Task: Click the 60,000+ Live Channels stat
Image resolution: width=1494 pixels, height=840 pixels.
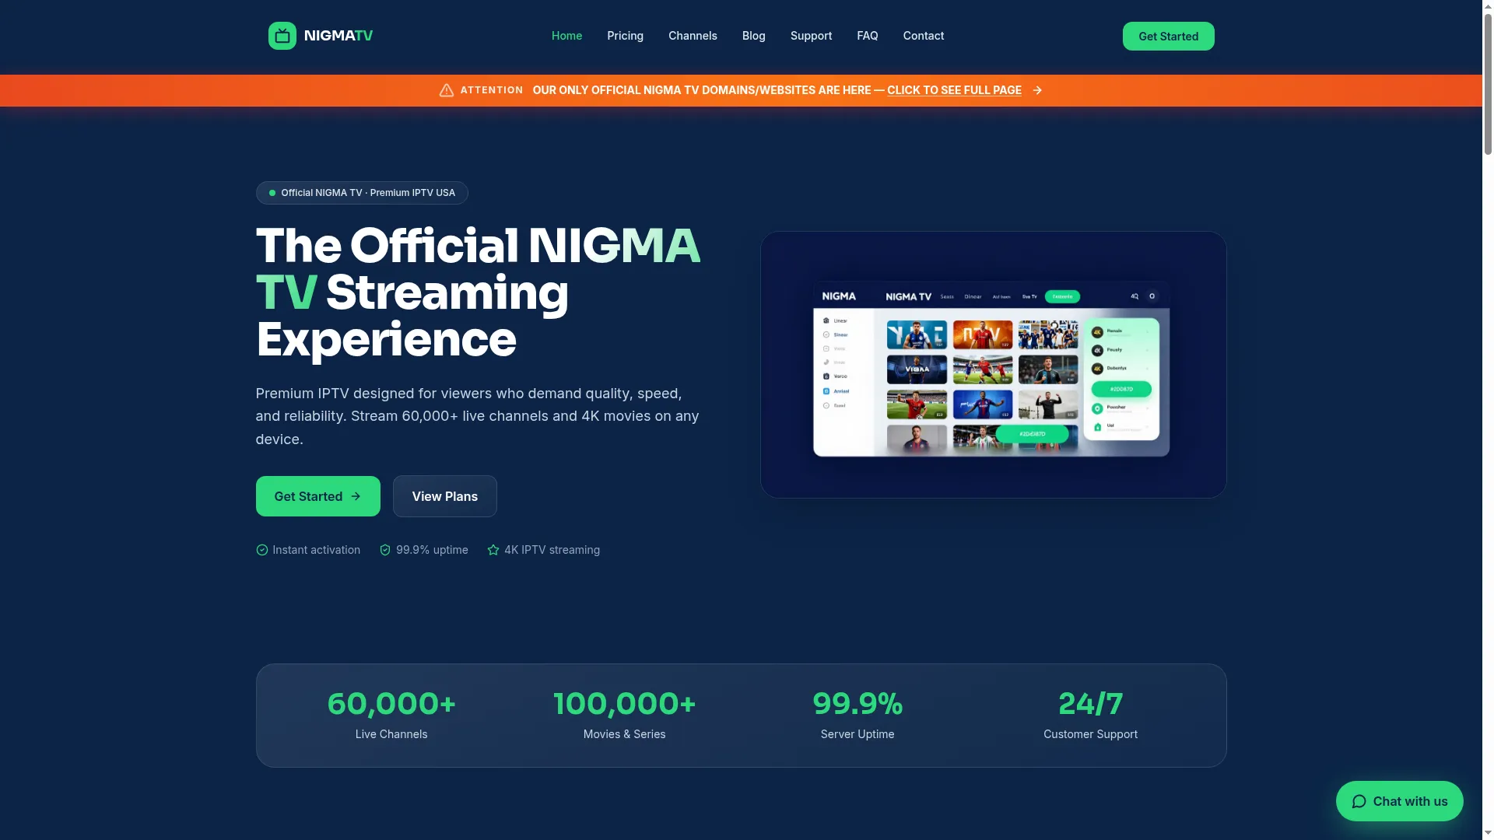Action: 391,715
